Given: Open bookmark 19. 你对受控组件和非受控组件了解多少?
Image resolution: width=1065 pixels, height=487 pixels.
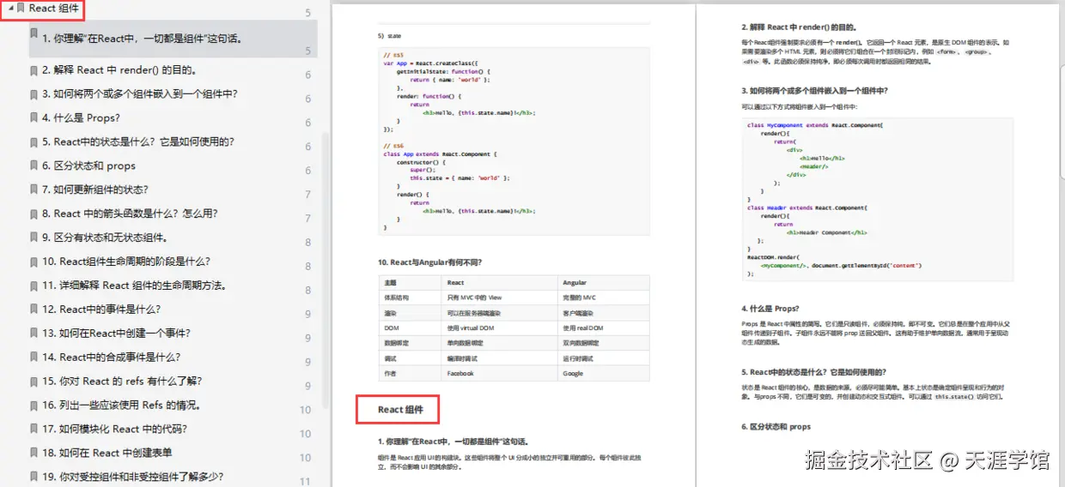Looking at the screenshot, I should click(x=131, y=478).
